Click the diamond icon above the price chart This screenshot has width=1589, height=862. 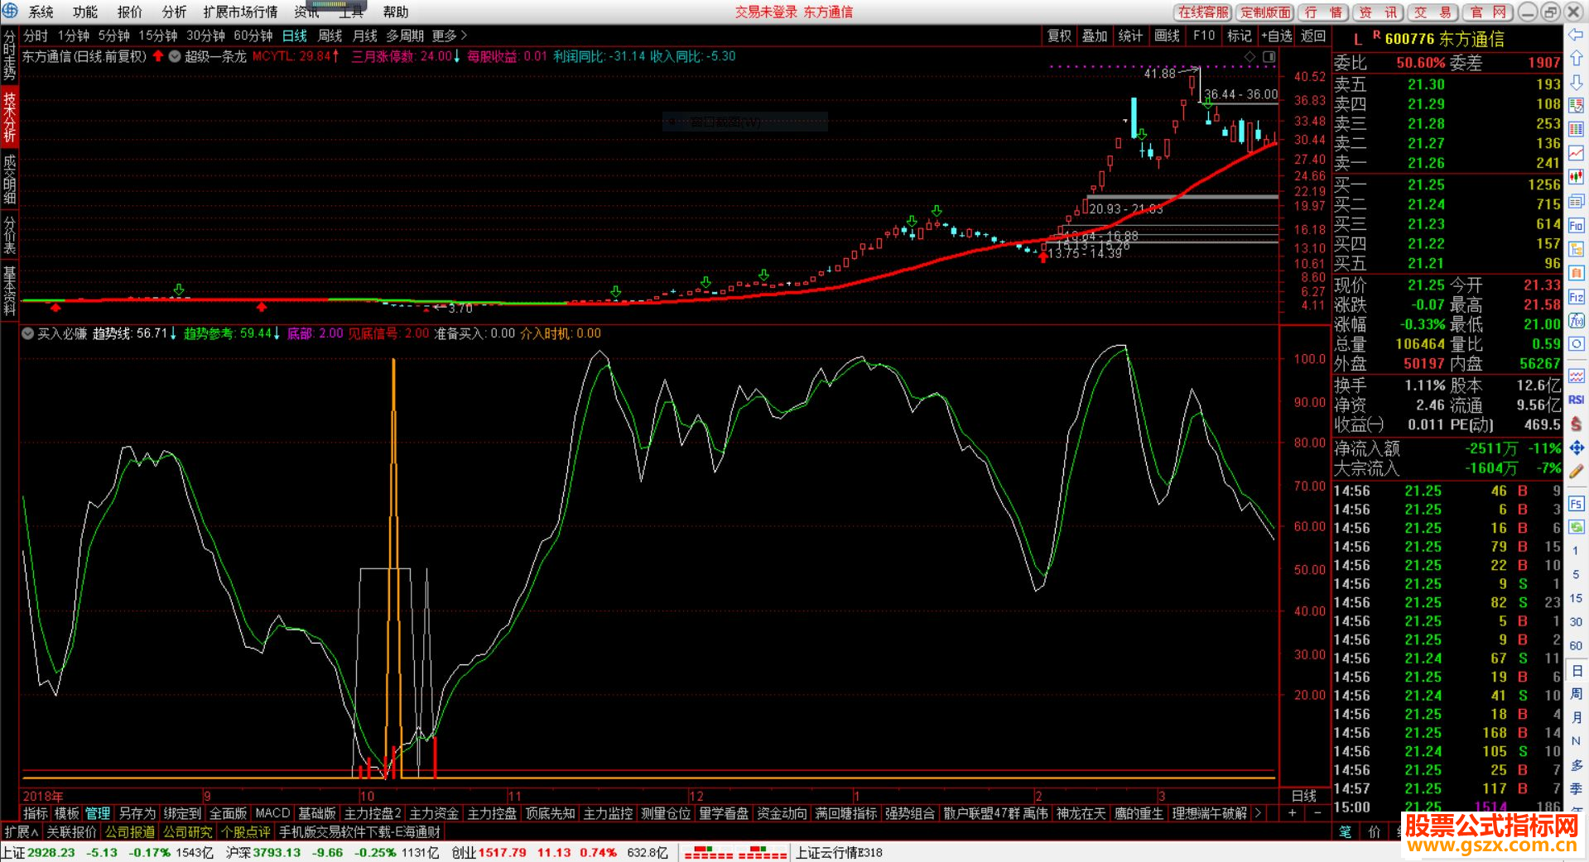click(x=1250, y=56)
